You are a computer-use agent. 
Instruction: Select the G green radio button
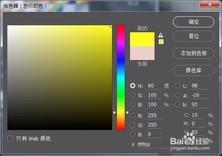point(132,125)
